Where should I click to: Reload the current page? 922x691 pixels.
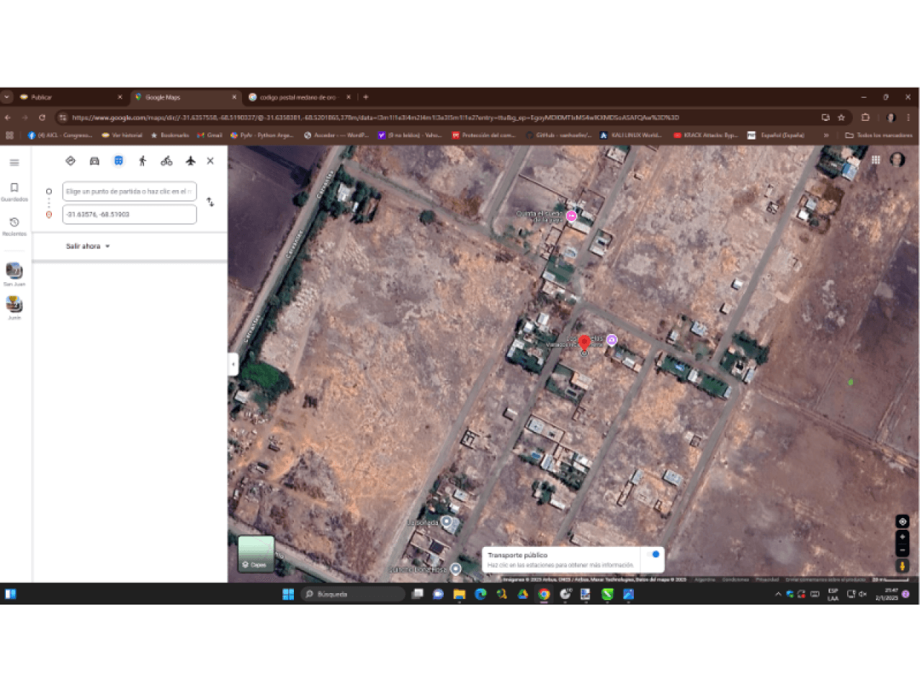coord(42,117)
